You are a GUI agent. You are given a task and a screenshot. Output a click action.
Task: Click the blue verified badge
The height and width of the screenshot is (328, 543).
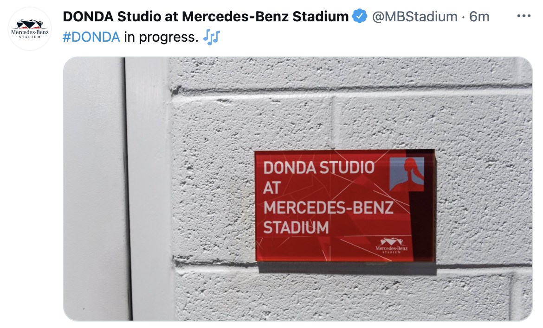360,16
